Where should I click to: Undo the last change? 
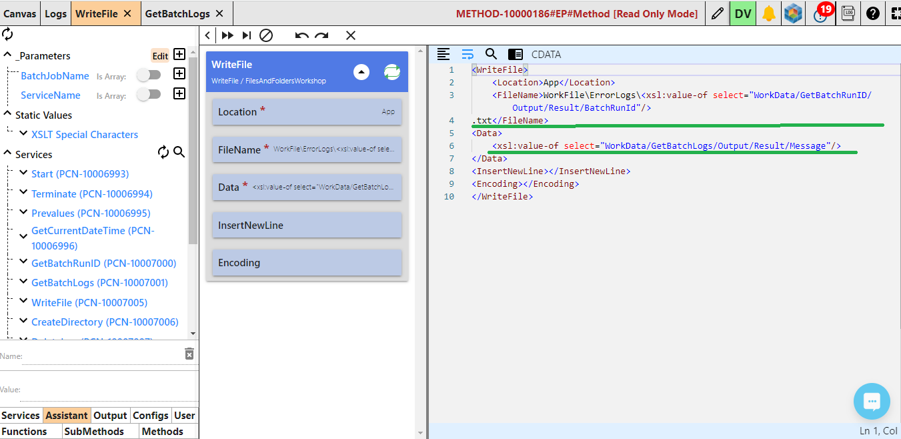click(302, 35)
